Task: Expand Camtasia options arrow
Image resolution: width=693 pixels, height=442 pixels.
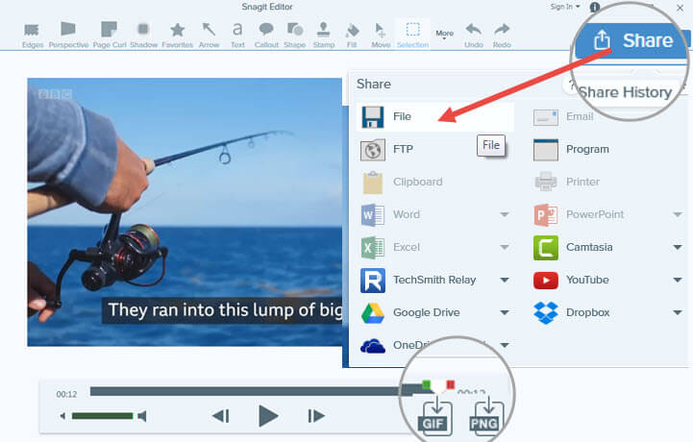Action: pyautogui.click(x=678, y=248)
